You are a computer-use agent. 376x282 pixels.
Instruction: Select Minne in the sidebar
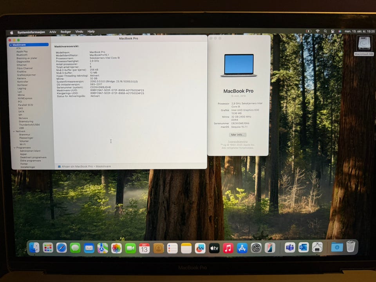(x=21, y=95)
